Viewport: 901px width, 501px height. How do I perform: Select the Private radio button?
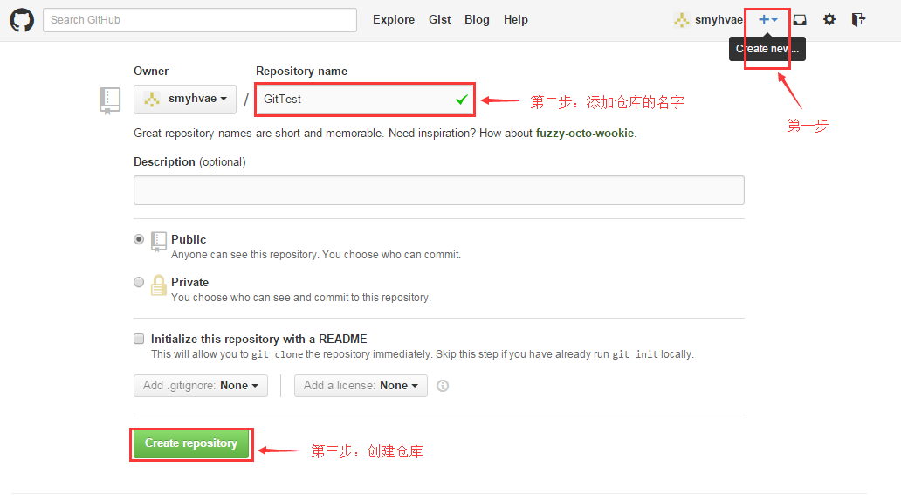139,282
